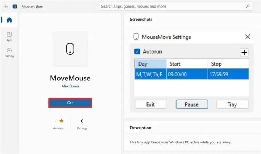Click the orange rating star
The width and height of the screenshot is (261, 154).
(x=61, y=121)
